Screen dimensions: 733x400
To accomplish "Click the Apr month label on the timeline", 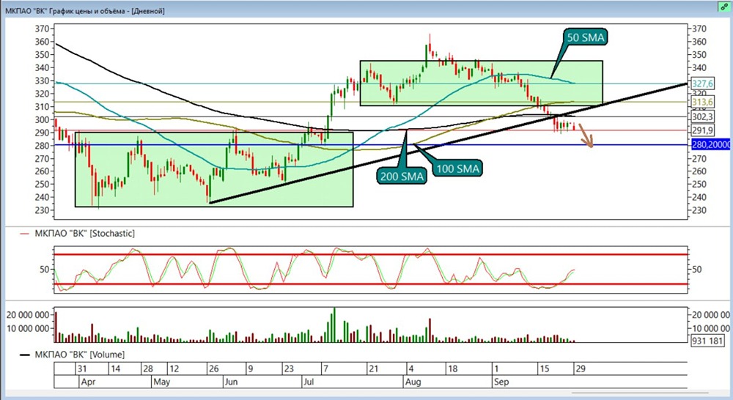I will pos(88,382).
